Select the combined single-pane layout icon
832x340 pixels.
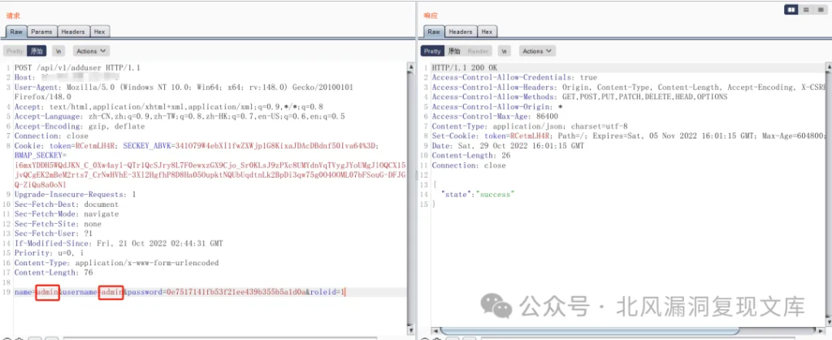coord(820,9)
